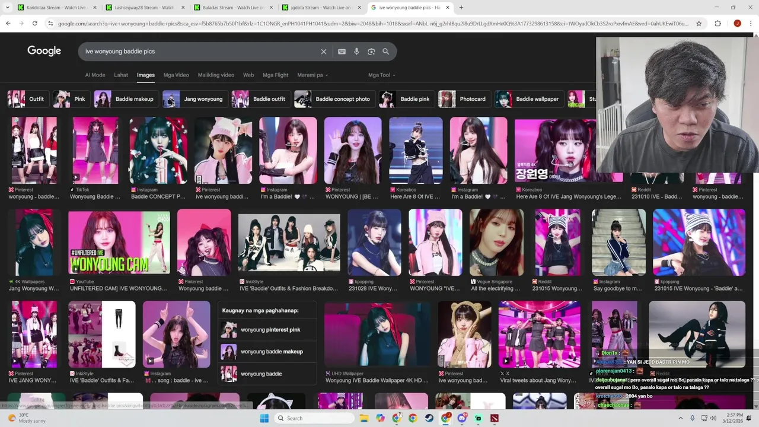
Task: Open the Chrome three-dot menu
Action: click(x=751, y=23)
